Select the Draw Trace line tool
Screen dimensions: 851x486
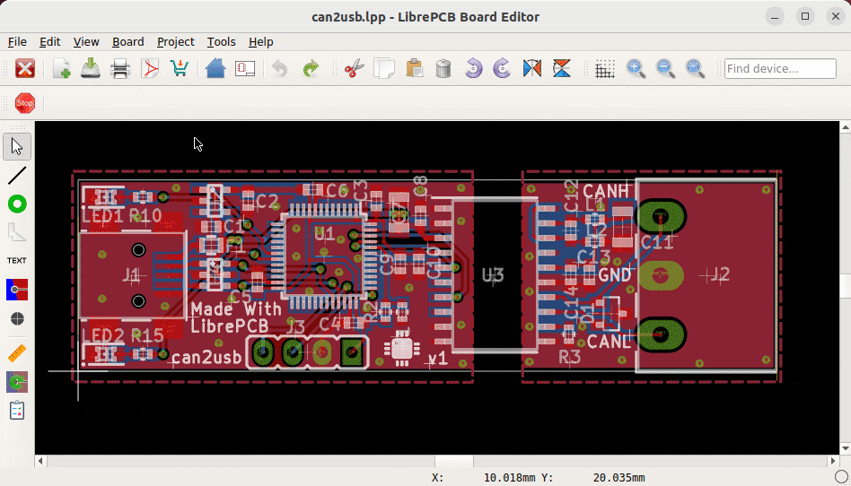17,175
